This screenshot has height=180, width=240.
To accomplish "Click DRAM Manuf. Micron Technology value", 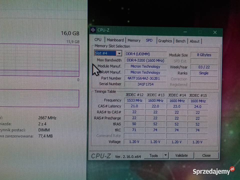I will [x=145, y=72].
